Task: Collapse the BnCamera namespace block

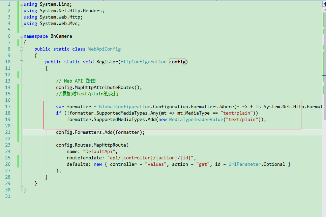Action: pyautogui.click(x=21, y=36)
